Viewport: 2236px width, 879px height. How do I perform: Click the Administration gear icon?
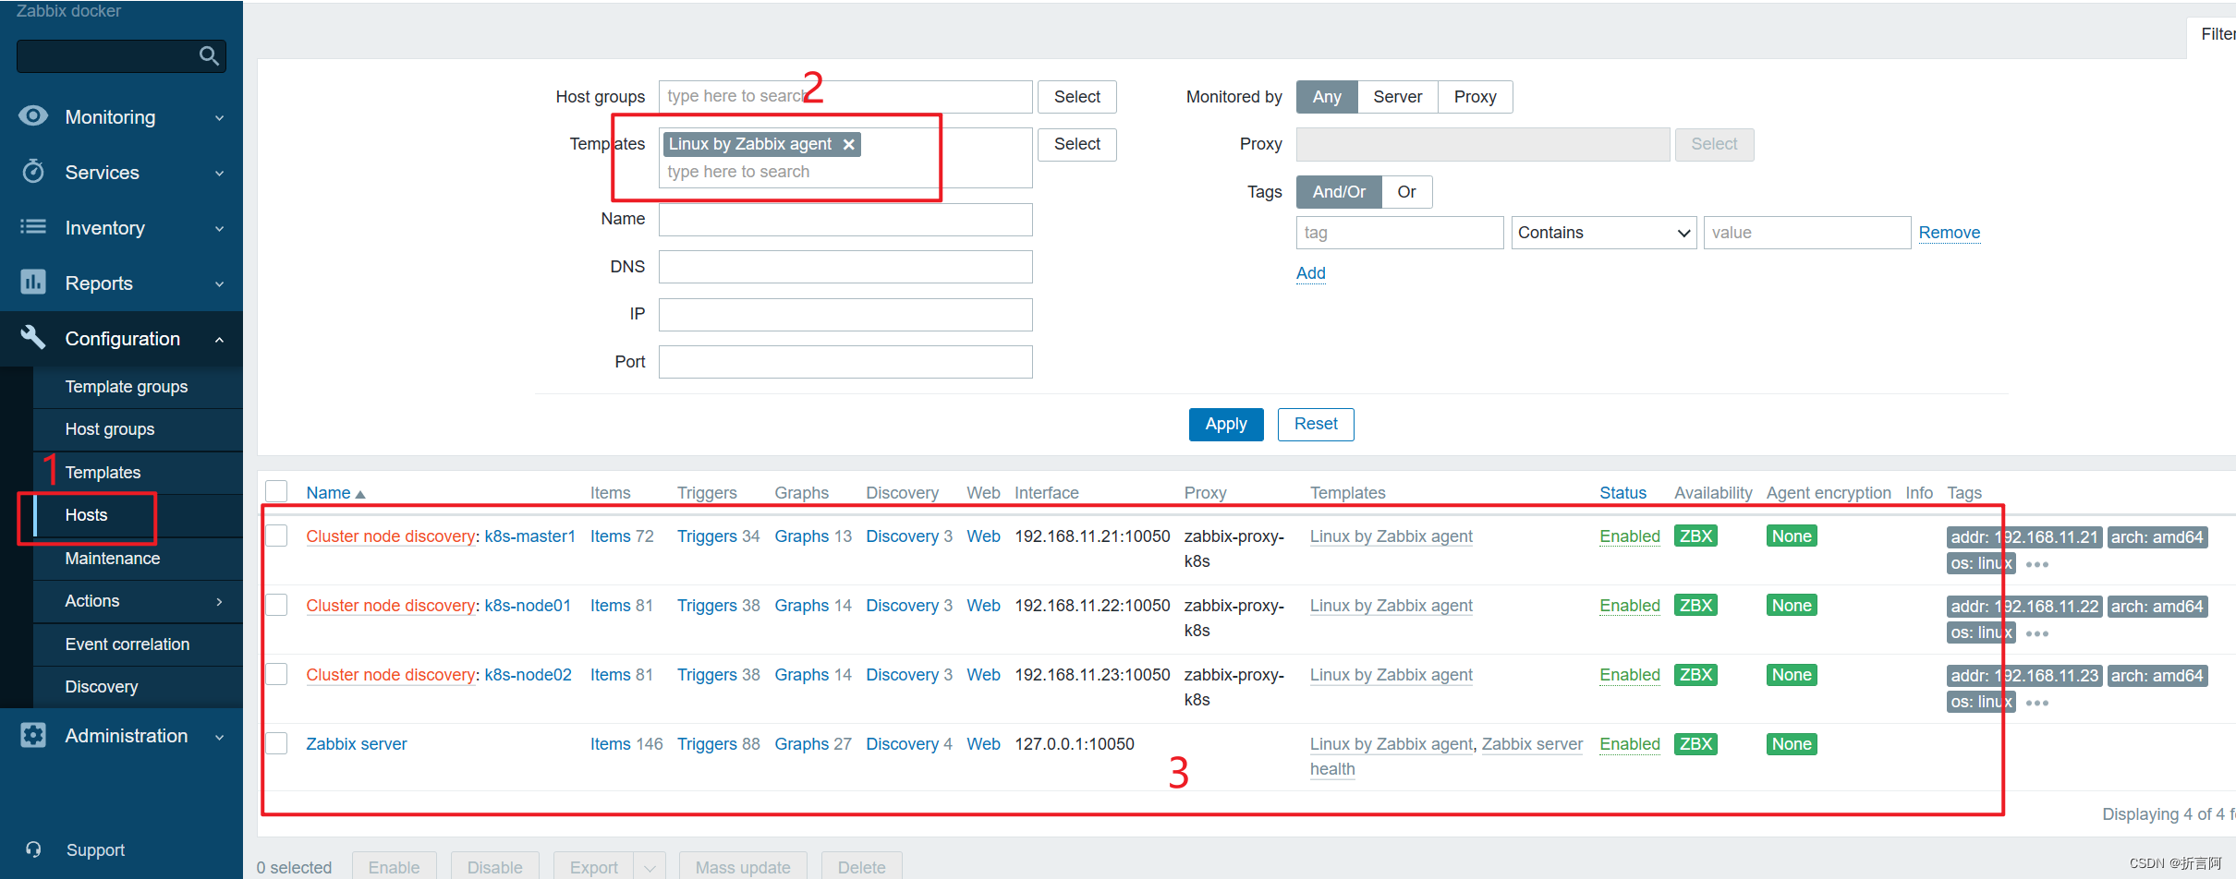pos(33,736)
